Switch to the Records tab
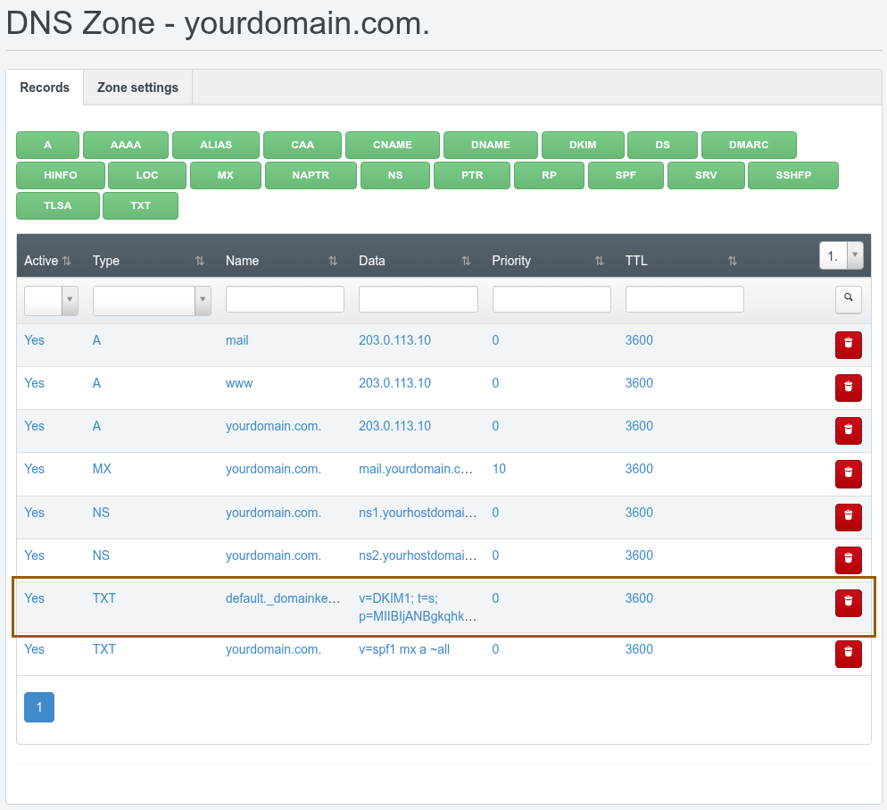The image size is (887, 810). 45,88
